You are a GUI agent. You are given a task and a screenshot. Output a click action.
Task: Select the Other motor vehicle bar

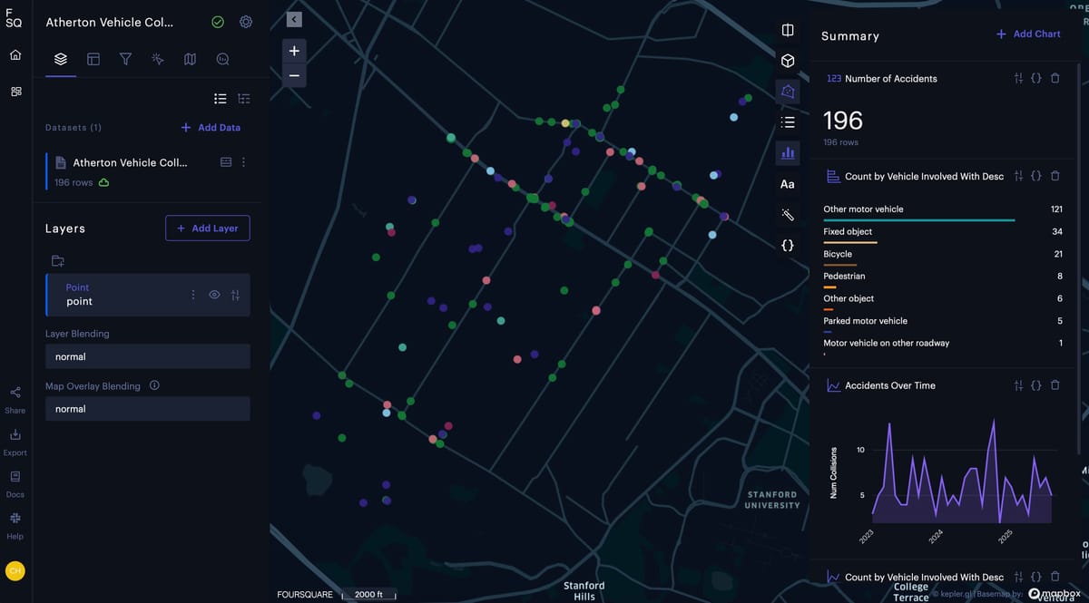pyautogui.click(x=918, y=220)
